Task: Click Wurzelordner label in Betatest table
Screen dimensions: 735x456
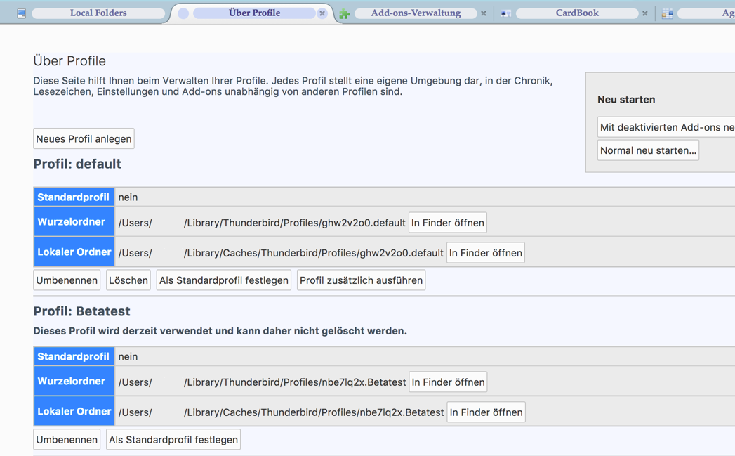Action: (x=74, y=381)
